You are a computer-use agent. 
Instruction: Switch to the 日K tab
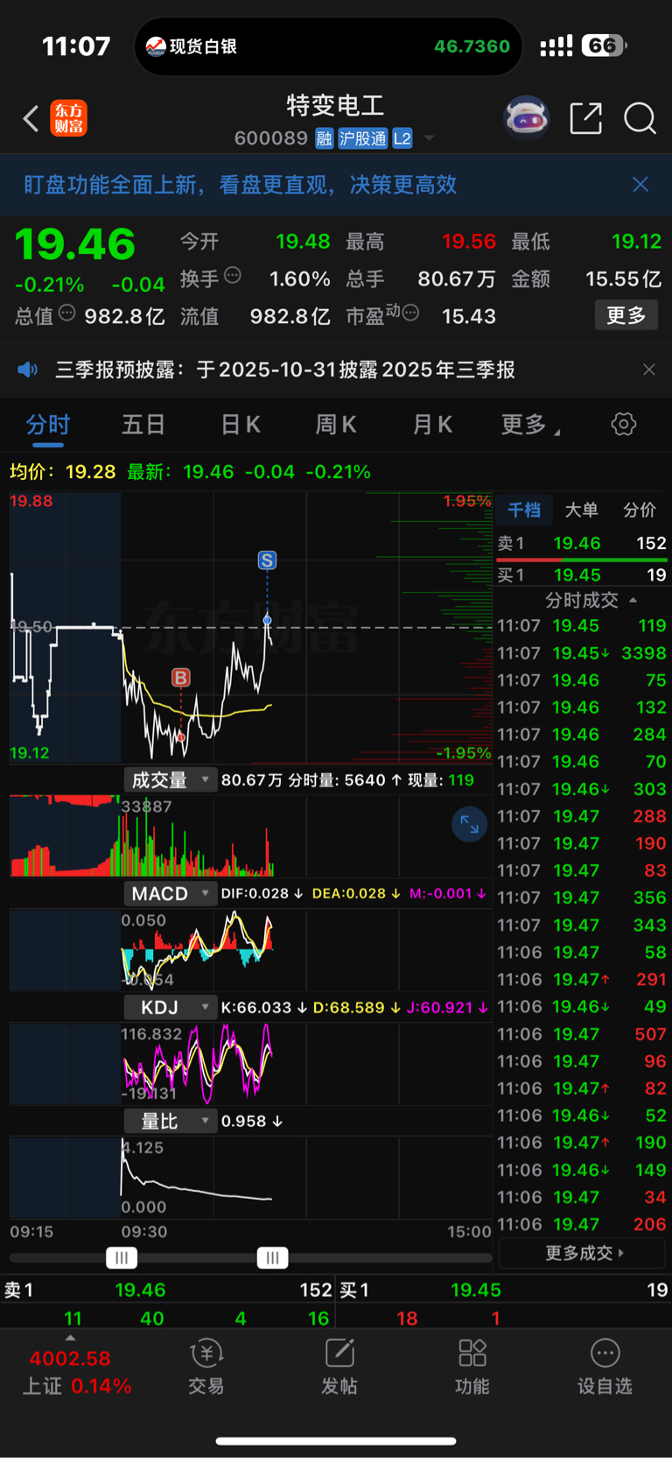point(241,425)
